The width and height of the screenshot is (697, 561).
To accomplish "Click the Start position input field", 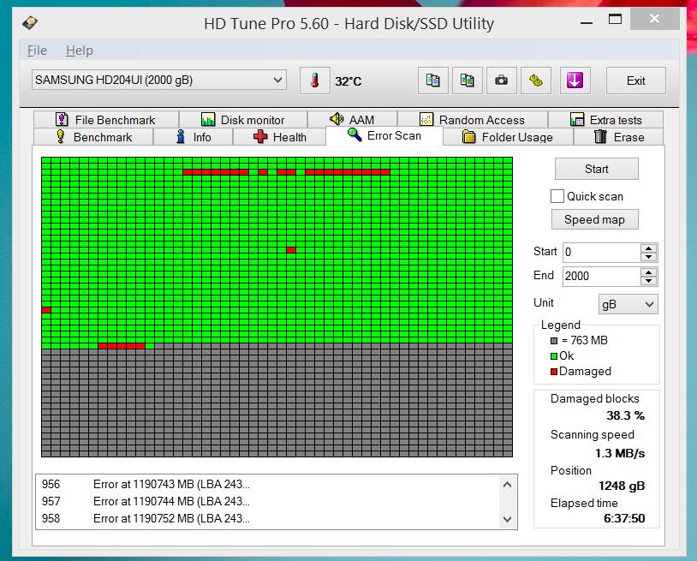I will pyautogui.click(x=602, y=252).
